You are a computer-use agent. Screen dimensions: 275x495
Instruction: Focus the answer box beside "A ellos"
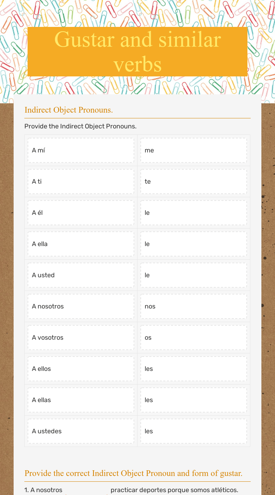[193, 369]
